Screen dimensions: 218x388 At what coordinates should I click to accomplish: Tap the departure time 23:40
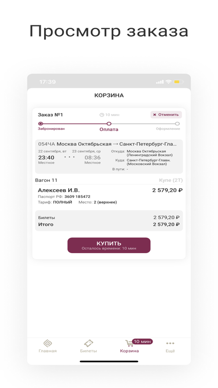(x=46, y=157)
